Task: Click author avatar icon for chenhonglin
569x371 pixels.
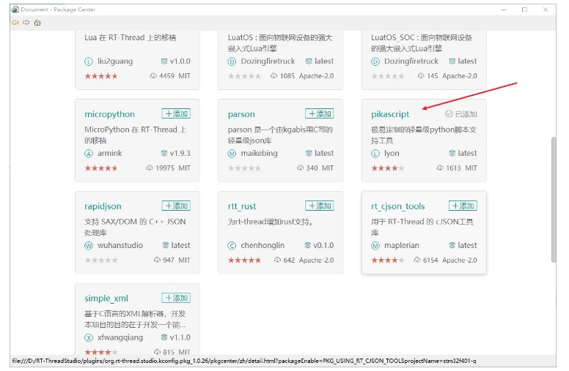Action: tap(232, 246)
